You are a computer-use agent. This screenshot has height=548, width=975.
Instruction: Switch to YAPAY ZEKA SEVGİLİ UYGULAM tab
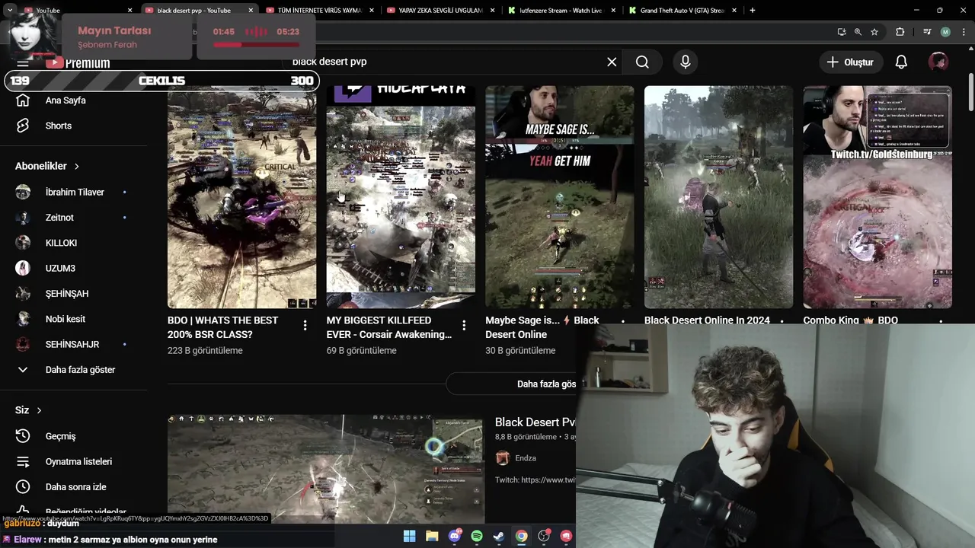pos(440,11)
